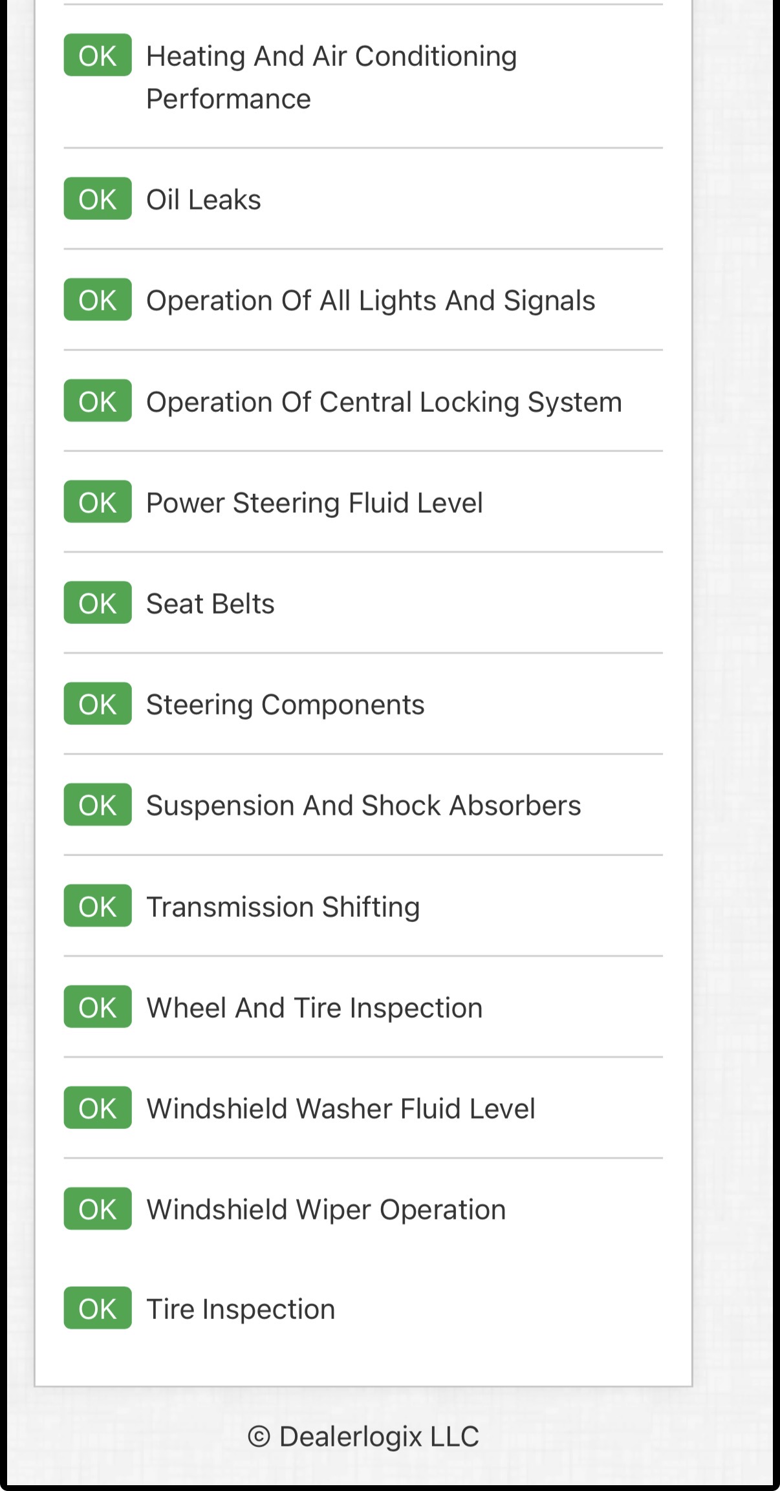
Task: Click OK badge for Power Steering Fluid Level
Action: click(98, 502)
